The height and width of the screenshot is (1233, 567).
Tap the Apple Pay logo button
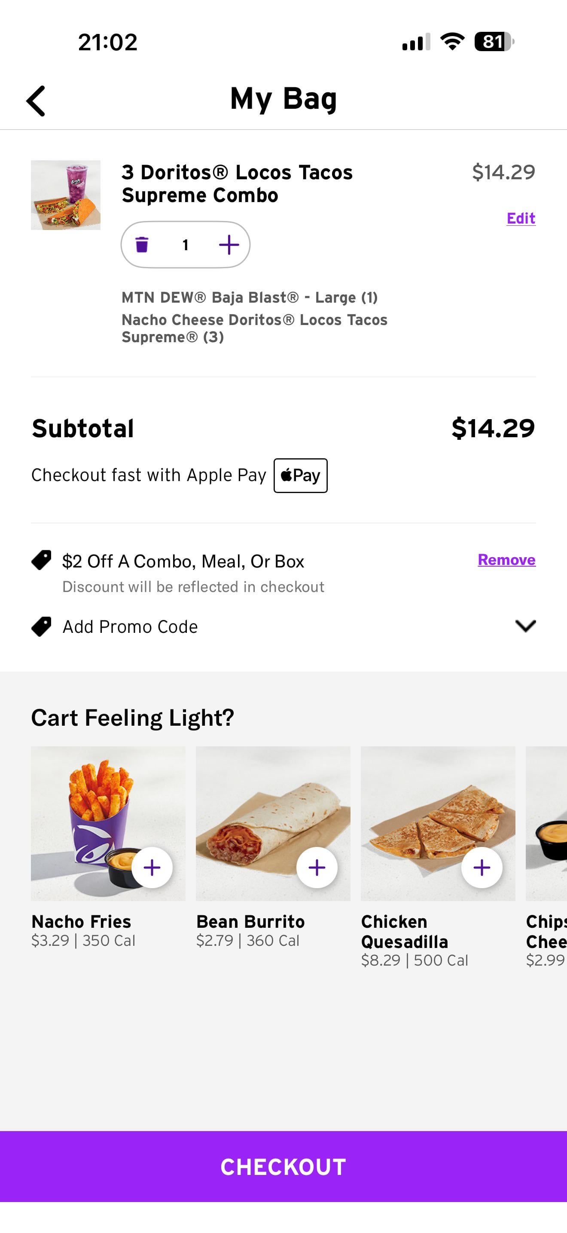point(300,475)
